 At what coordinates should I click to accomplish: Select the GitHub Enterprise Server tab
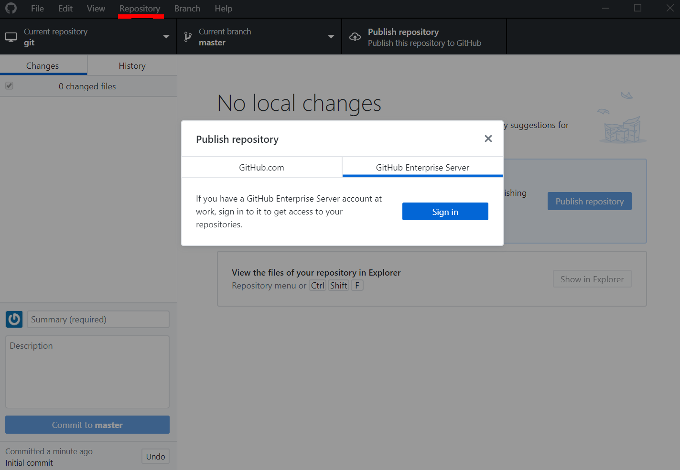pyautogui.click(x=422, y=167)
